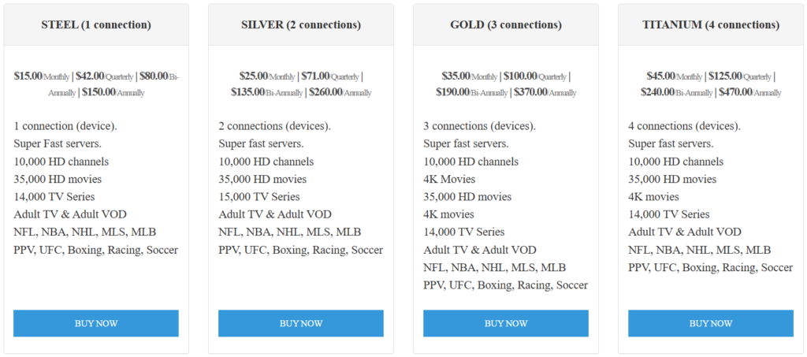This screenshot has width=807, height=357.
Task: Select the TITANIUM $470.00 annual price
Action: [x=734, y=92]
